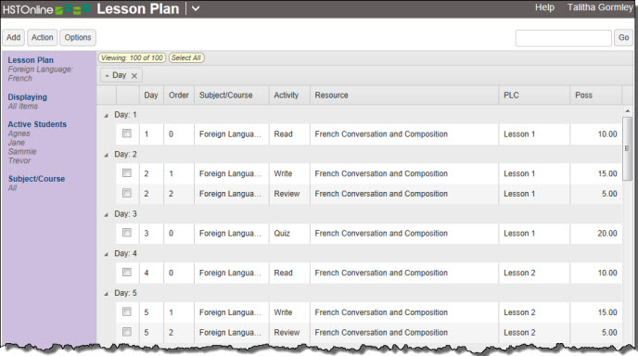638x356 pixels.
Task: Sort by the Poss column header
Action: pos(595,95)
